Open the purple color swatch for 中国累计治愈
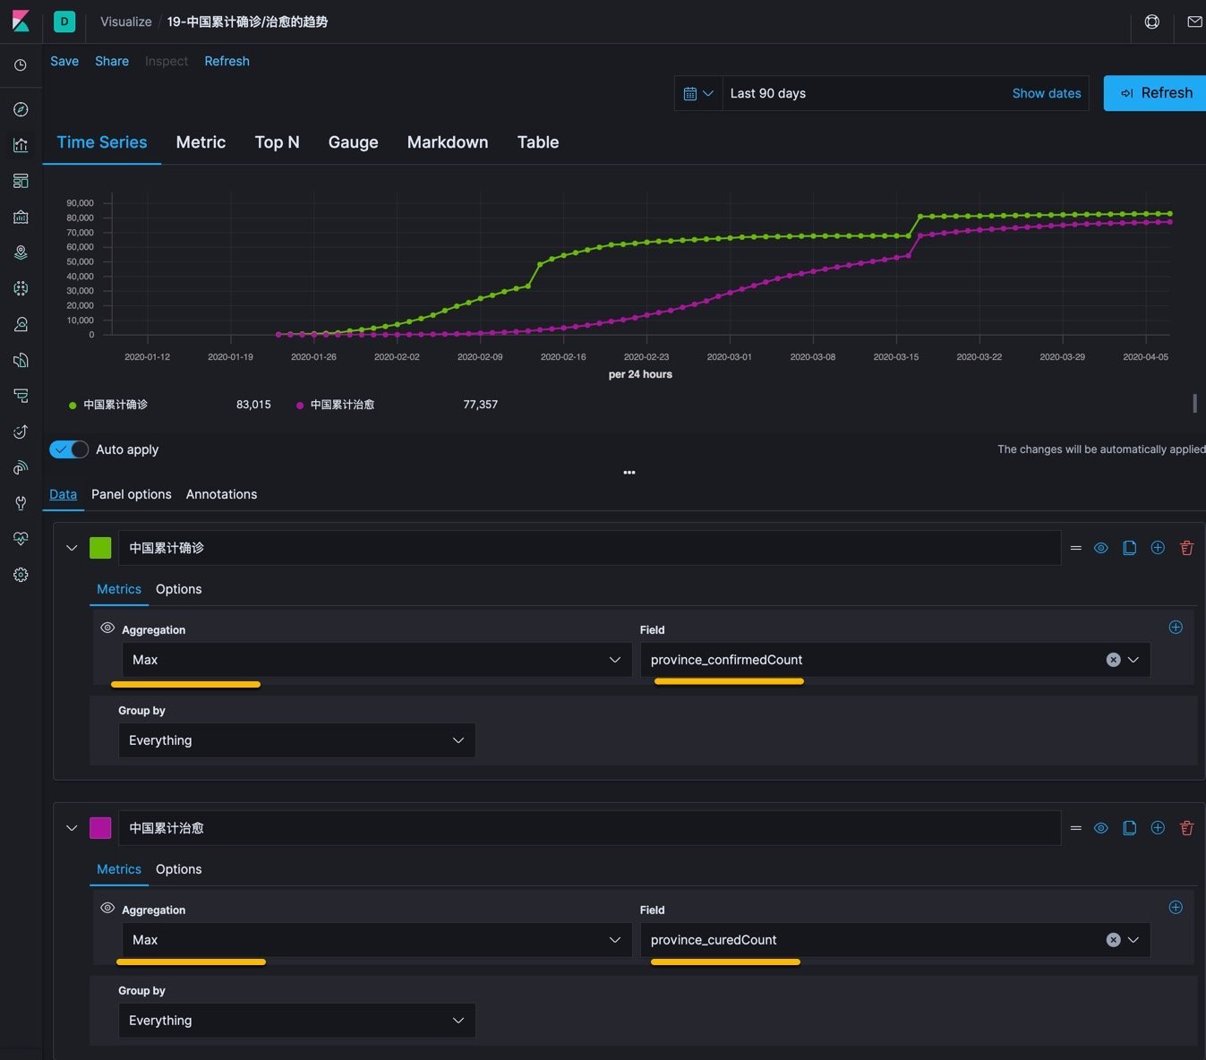This screenshot has width=1206, height=1060. coord(100,828)
